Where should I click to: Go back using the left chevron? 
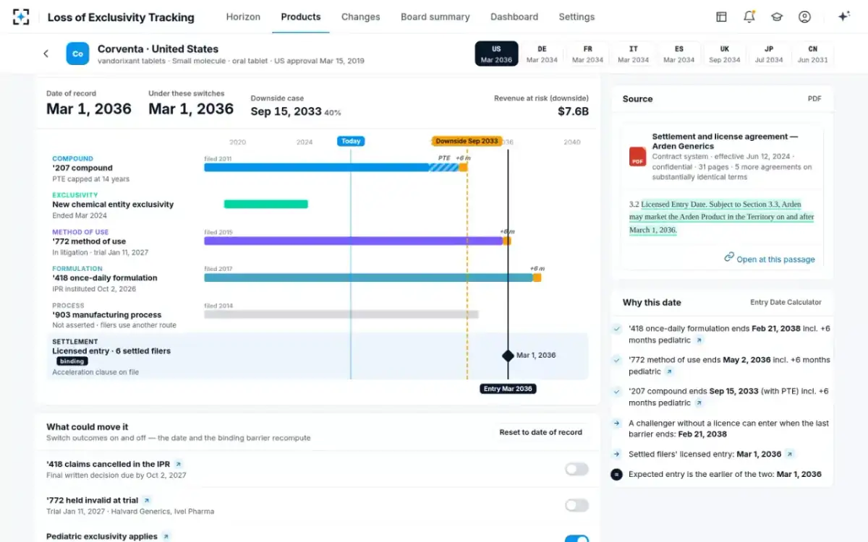coord(46,53)
